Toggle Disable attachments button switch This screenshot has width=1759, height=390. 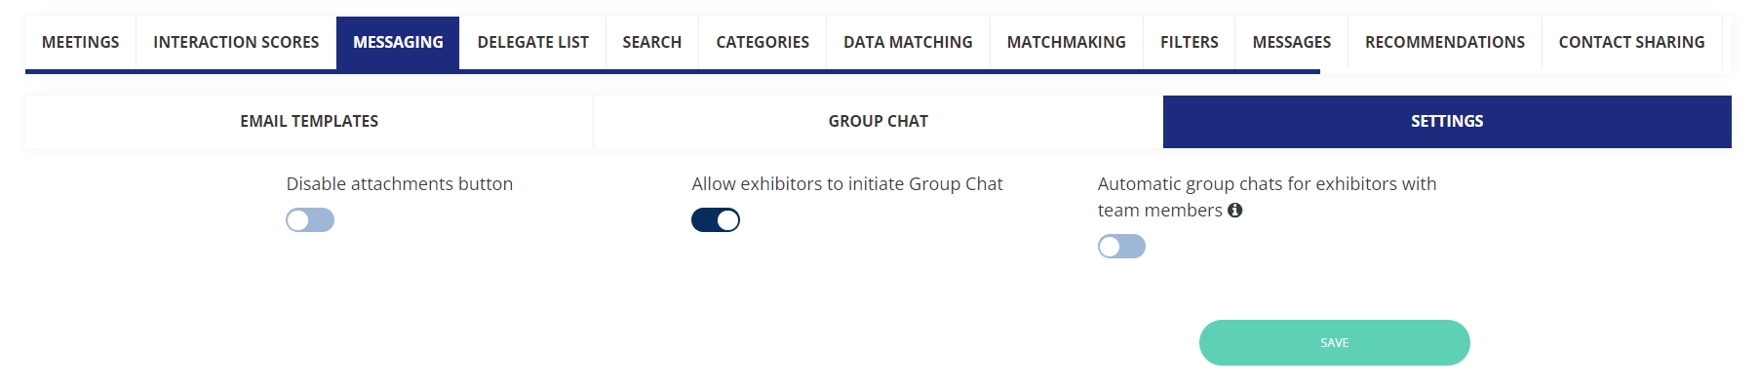(x=310, y=220)
